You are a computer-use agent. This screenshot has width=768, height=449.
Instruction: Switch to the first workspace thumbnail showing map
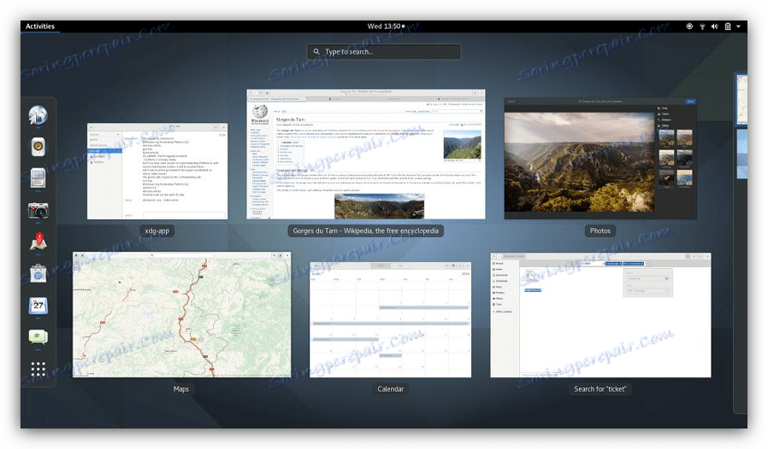(742, 100)
